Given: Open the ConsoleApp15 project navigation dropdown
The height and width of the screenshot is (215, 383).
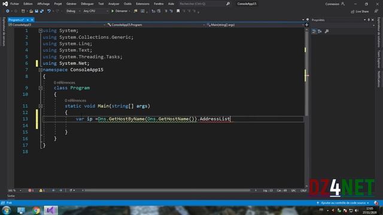Looking at the screenshot, I should 57,25.
